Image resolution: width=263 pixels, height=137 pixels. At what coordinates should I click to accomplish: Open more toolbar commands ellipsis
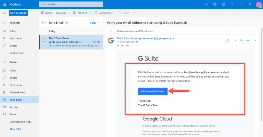click(x=135, y=13)
